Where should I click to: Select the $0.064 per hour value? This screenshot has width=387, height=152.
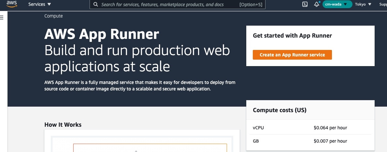click(330, 128)
